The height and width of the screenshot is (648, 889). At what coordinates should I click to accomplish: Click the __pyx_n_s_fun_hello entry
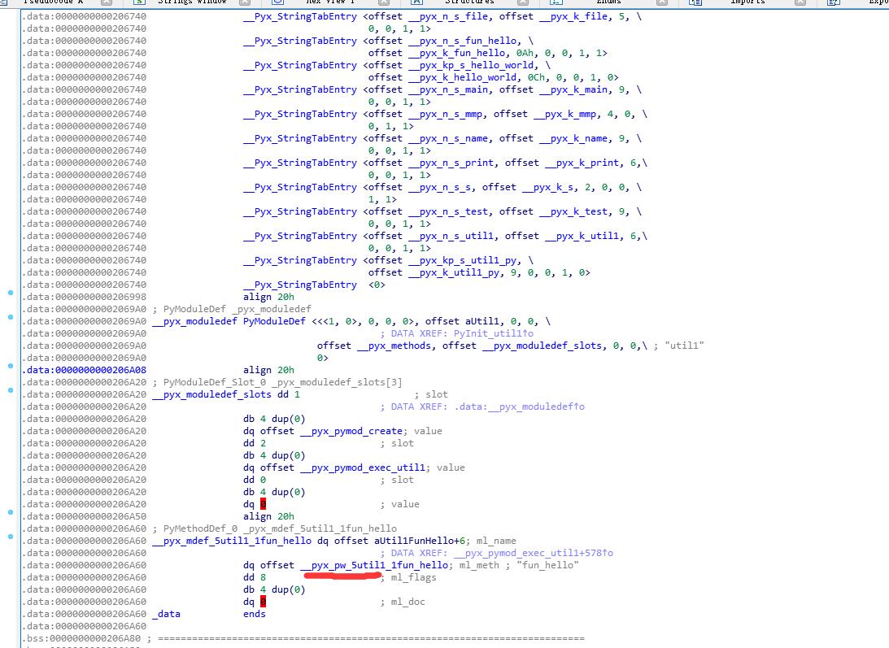[x=462, y=41]
